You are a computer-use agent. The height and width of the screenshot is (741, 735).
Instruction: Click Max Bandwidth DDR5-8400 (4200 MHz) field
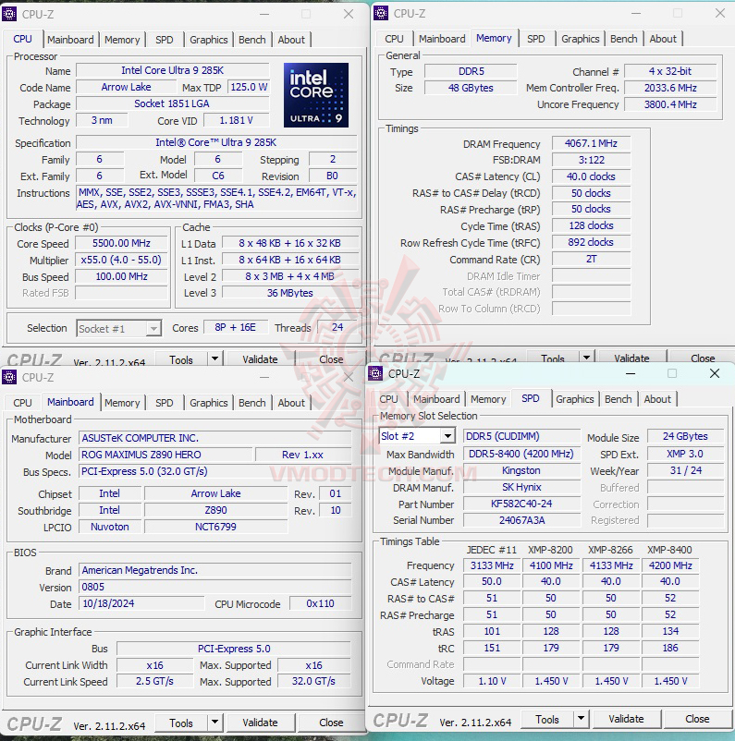click(521, 455)
